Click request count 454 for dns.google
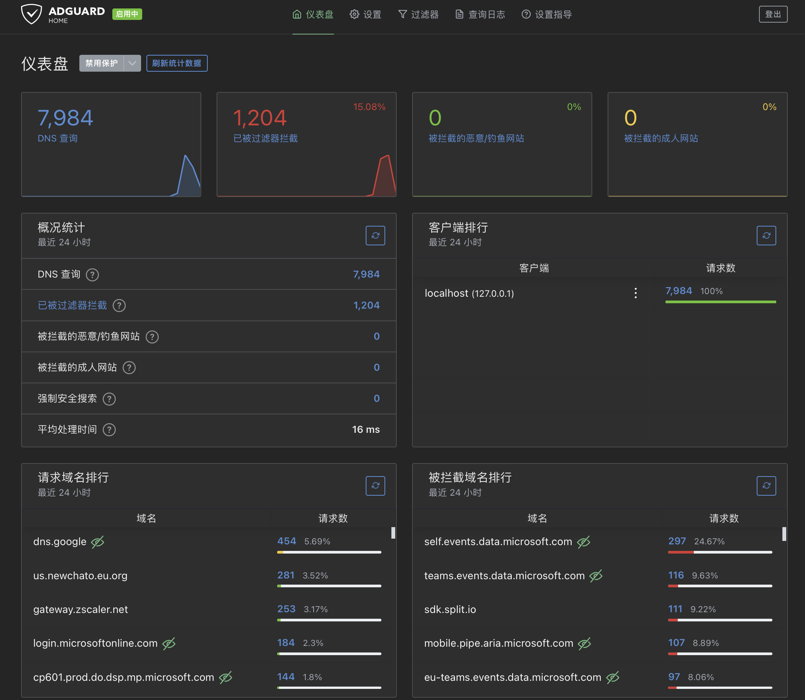The image size is (805, 700). (286, 541)
